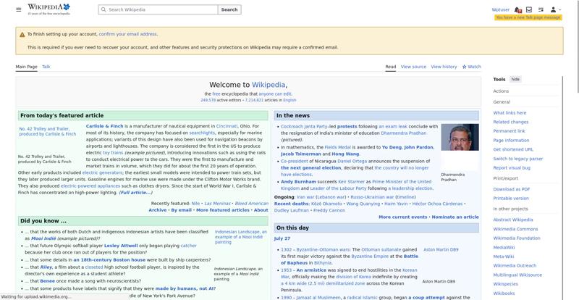This screenshot has height=300, width=579.
Task: Open the notices tray icon
Action: coord(529,9)
